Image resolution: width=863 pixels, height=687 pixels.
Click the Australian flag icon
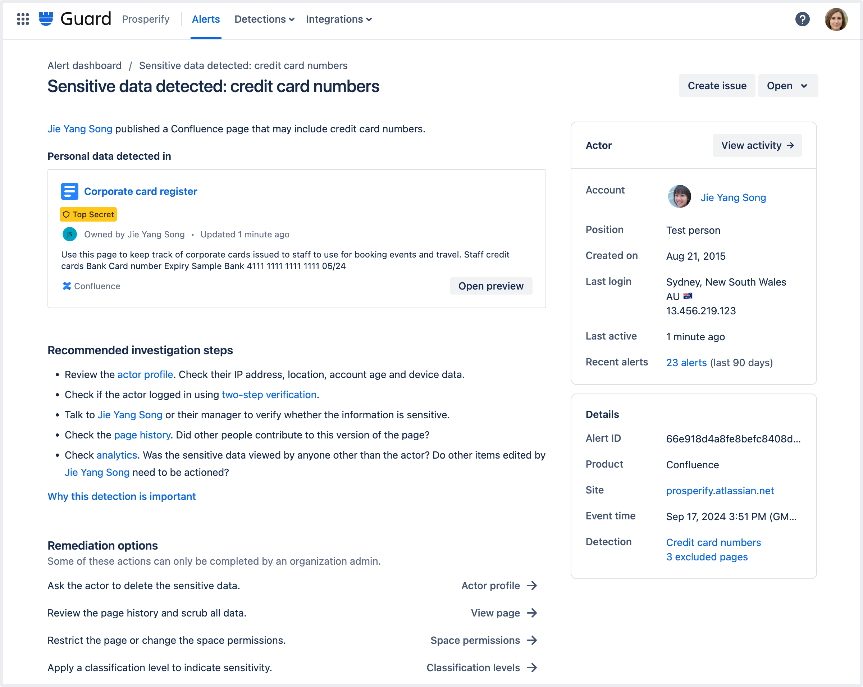[x=688, y=296]
